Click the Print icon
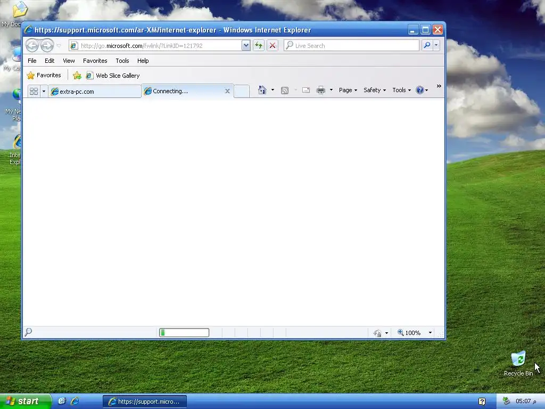This screenshot has width=545, height=409. pos(321,90)
